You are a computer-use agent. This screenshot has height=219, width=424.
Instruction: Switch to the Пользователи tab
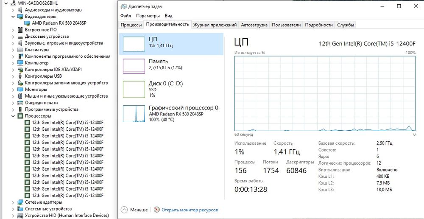tap(286, 25)
